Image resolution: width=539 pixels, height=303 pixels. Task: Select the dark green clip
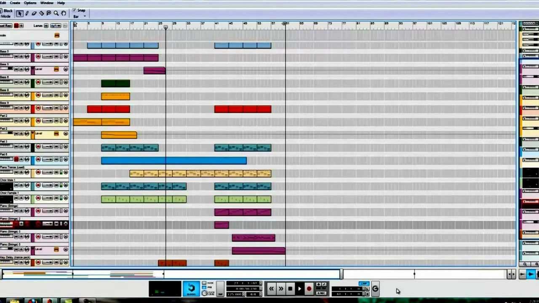tap(115, 83)
